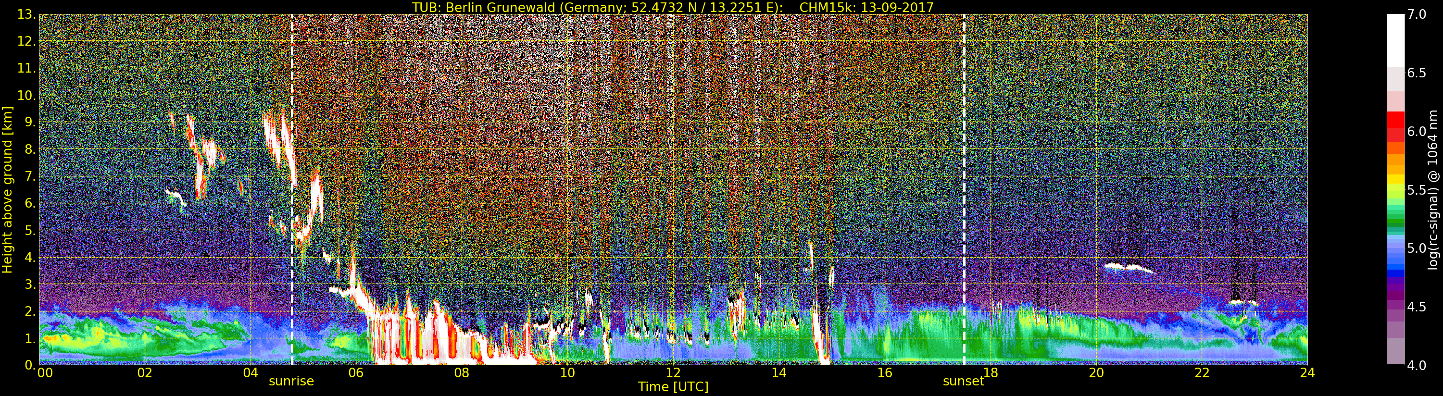Viewport: 1443px width, 396px height.
Task: Click the time axis tick label '22'
Action: point(1202,372)
